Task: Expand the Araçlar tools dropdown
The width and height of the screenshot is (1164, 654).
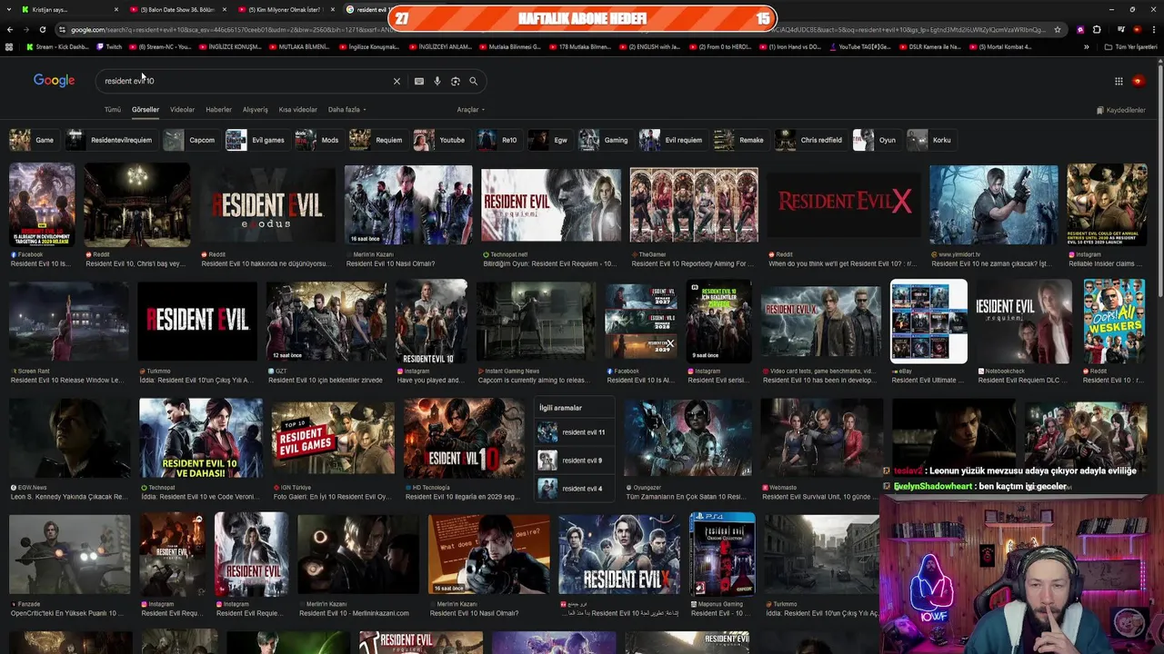Action: pyautogui.click(x=470, y=110)
